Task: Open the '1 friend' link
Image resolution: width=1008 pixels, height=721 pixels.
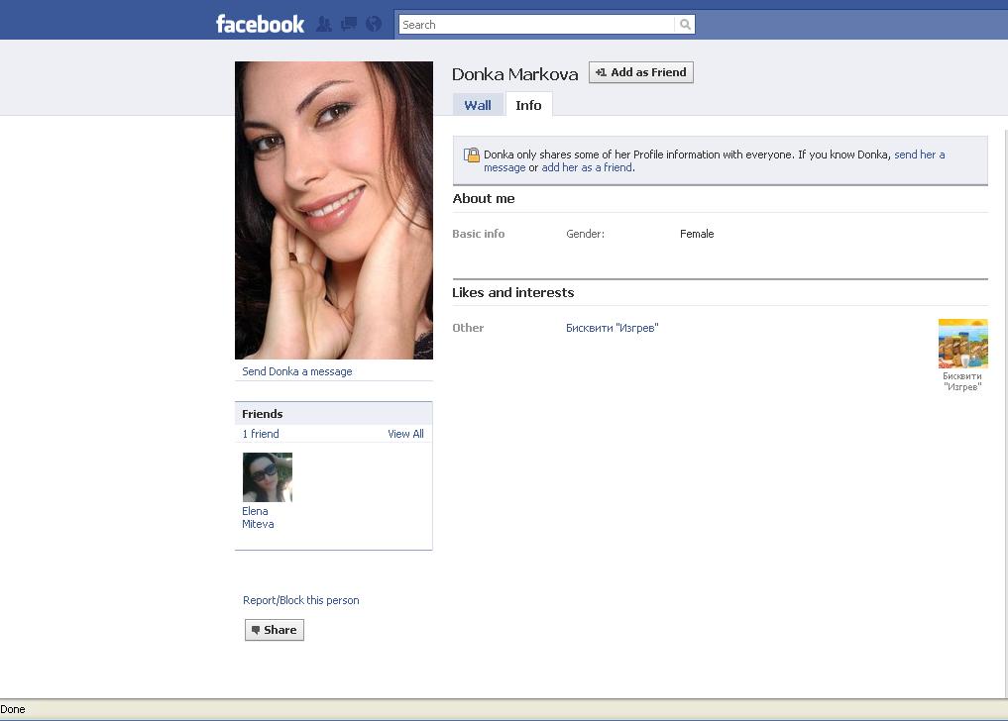Action: point(261,434)
